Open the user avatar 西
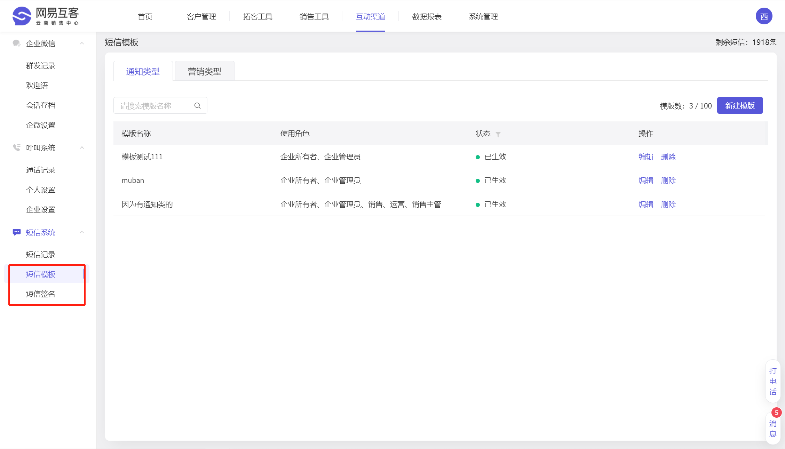The image size is (785, 449). pyautogui.click(x=764, y=16)
